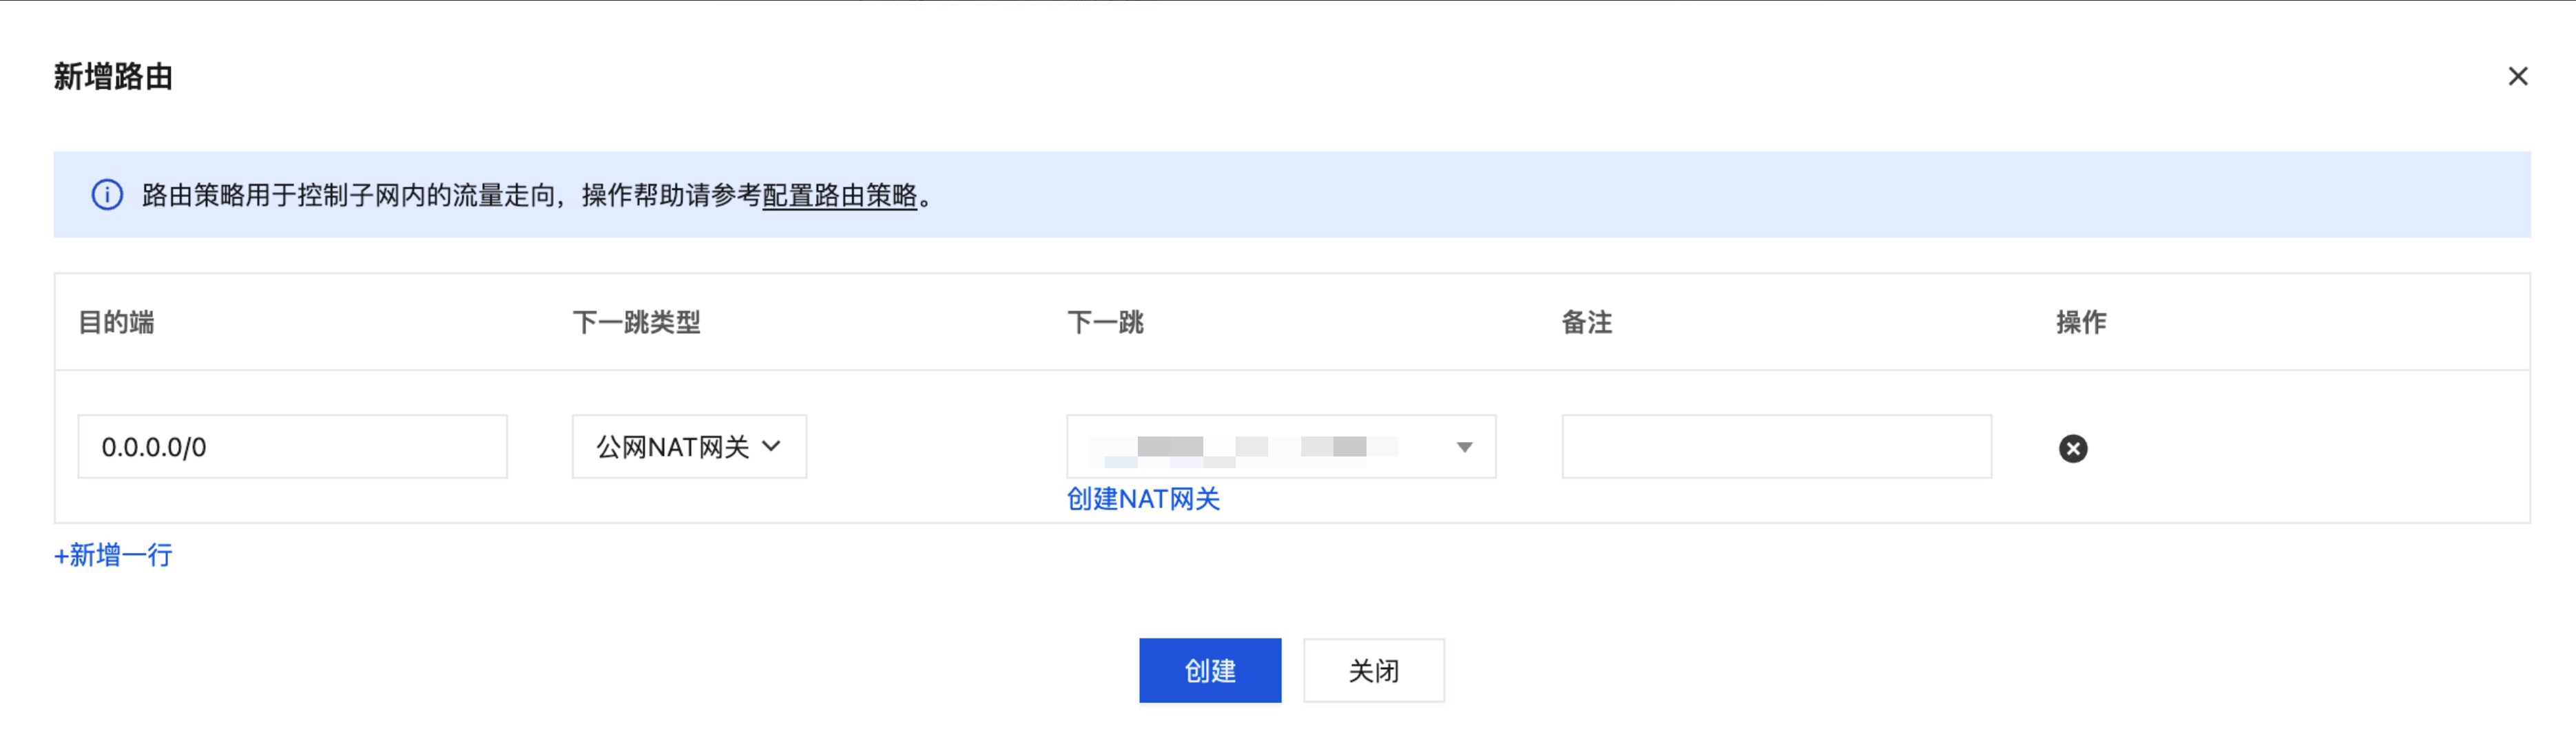
Task: Click the 目的端 field containing 0.0.0.0/0
Action: pyautogui.click(x=292, y=447)
